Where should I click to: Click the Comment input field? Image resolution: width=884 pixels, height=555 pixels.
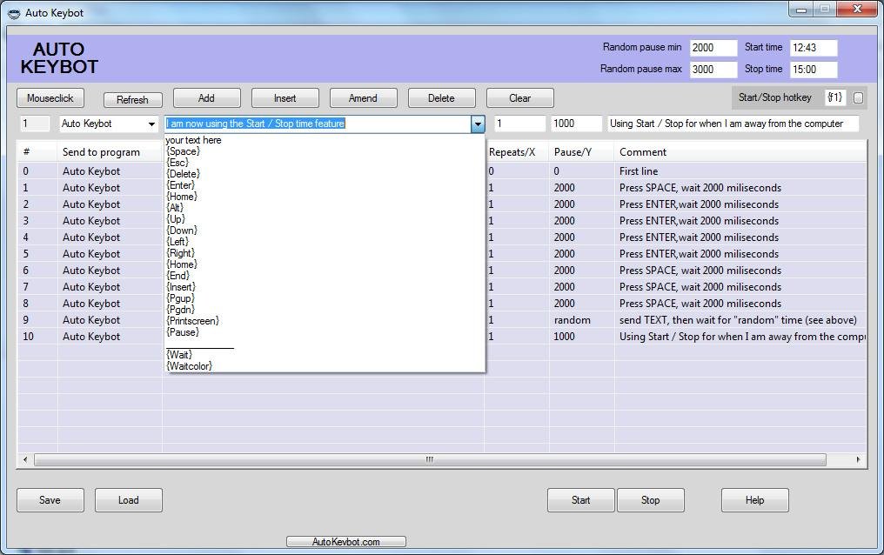(733, 124)
